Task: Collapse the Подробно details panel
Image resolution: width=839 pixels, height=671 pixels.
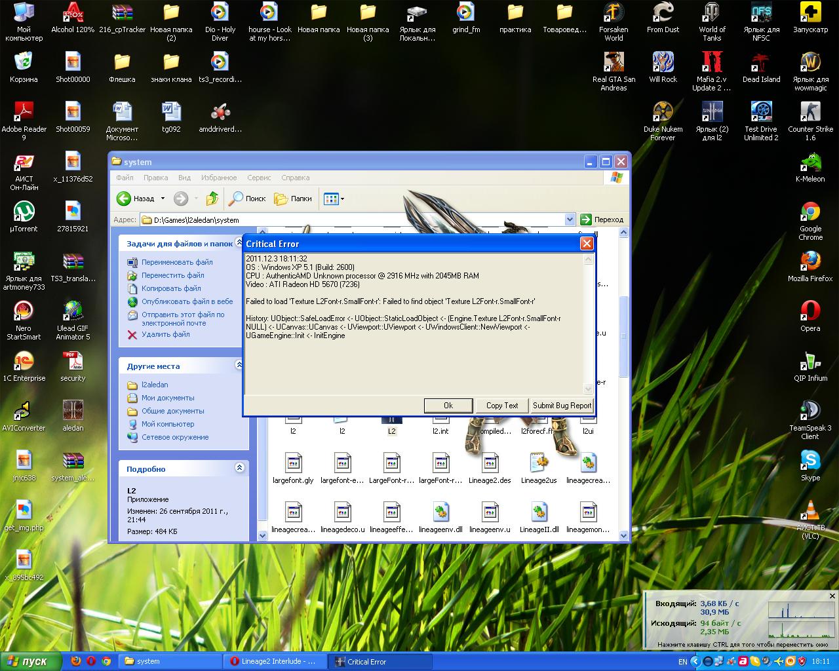Action: coord(239,468)
